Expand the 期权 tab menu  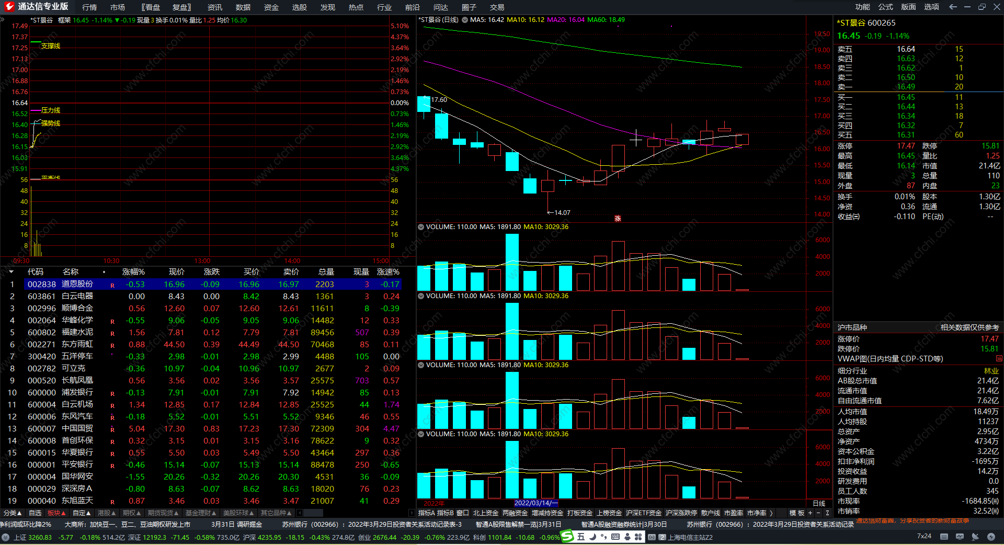pos(132,513)
